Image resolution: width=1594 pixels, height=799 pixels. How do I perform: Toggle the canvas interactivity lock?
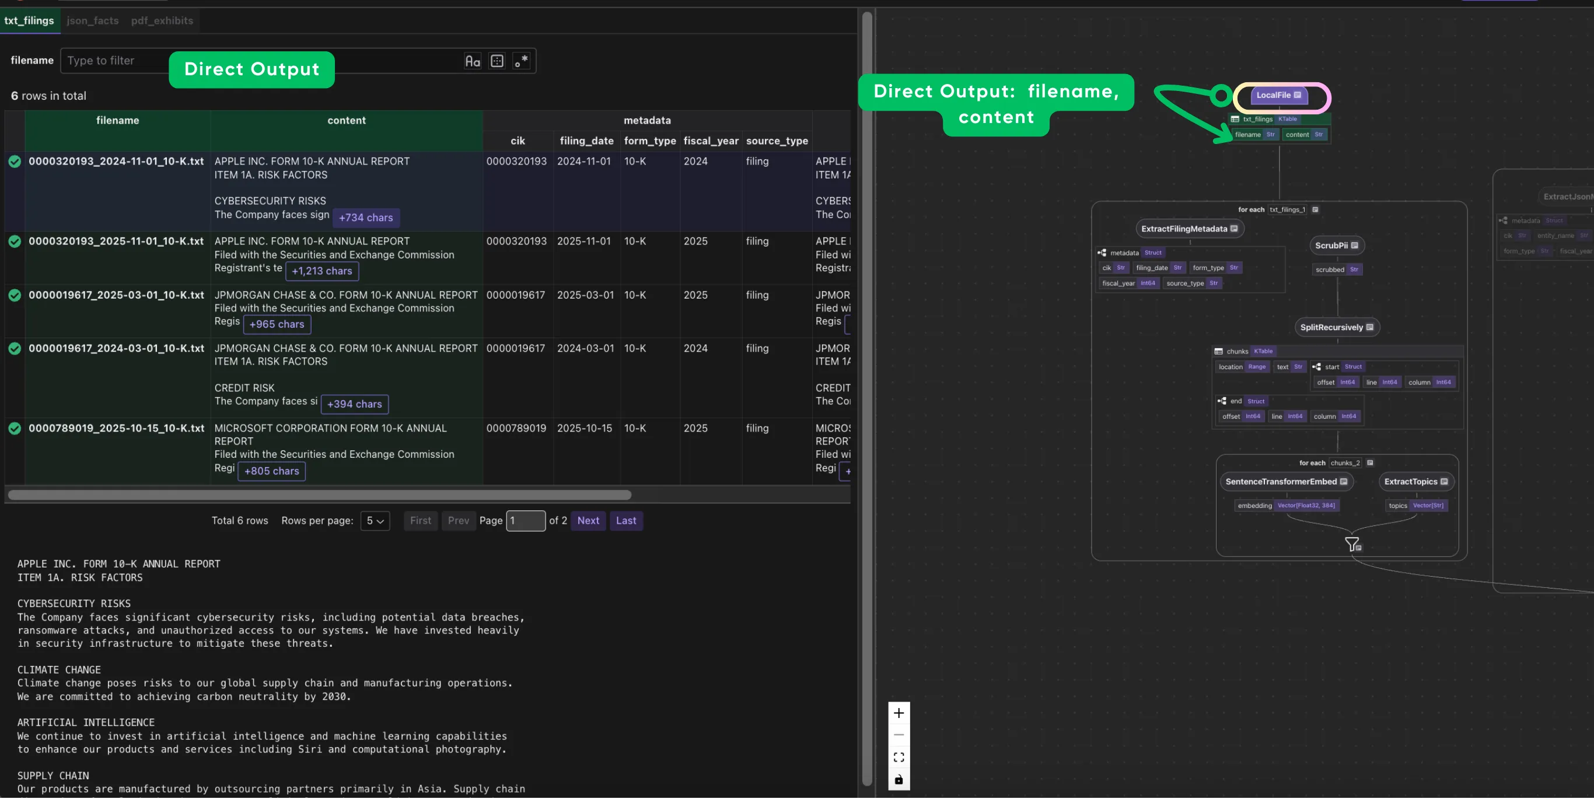(899, 780)
